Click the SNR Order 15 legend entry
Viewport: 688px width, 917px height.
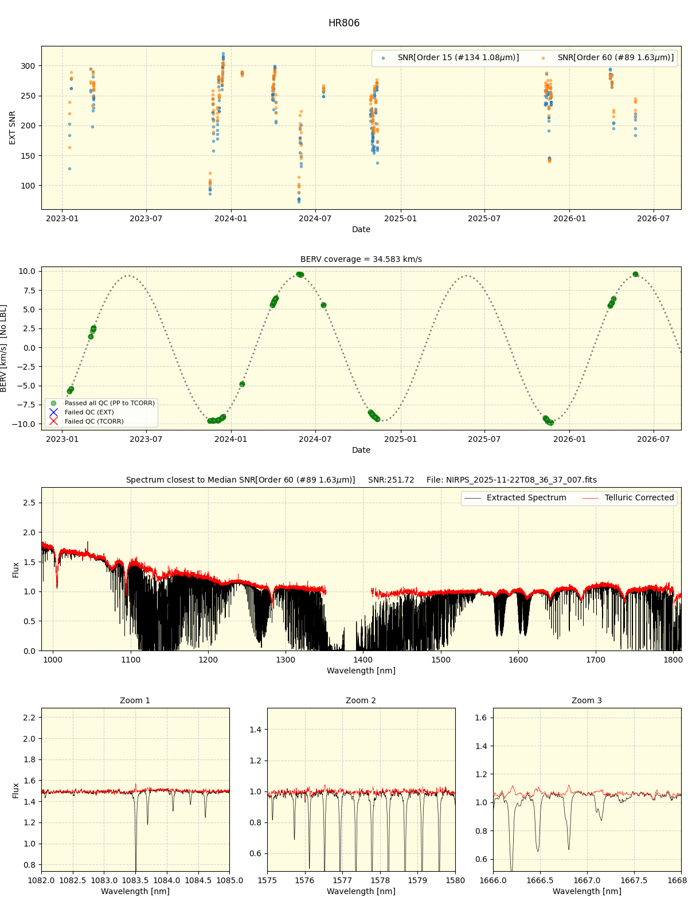pyautogui.click(x=458, y=58)
